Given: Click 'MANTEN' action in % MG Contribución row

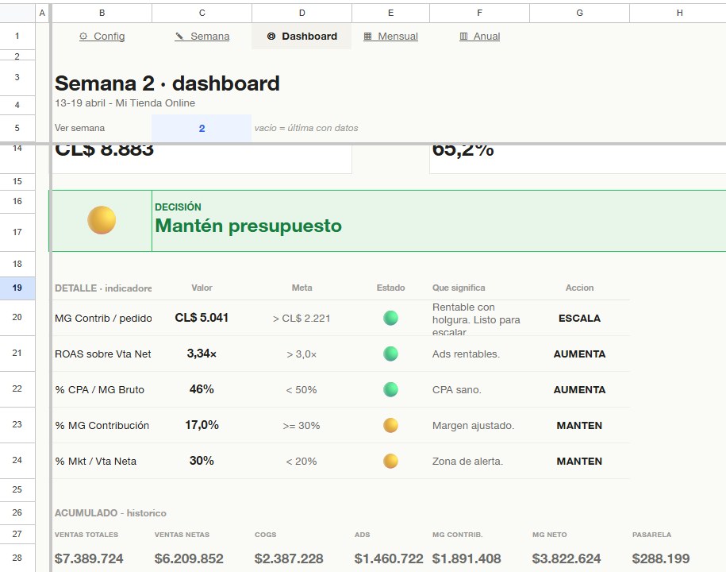Looking at the screenshot, I should [x=579, y=426].
